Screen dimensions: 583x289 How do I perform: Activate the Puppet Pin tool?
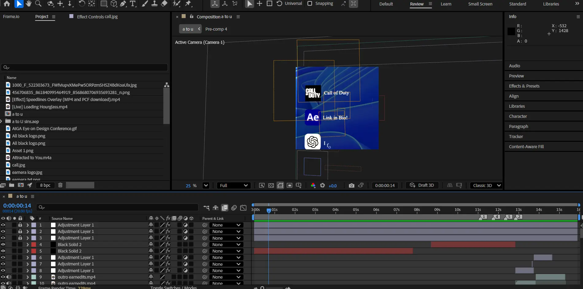pyautogui.click(x=188, y=4)
